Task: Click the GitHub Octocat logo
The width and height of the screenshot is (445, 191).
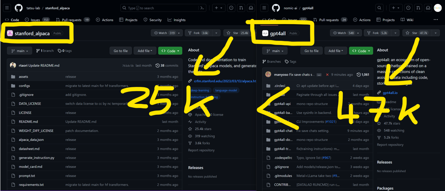Action: coord(19,8)
